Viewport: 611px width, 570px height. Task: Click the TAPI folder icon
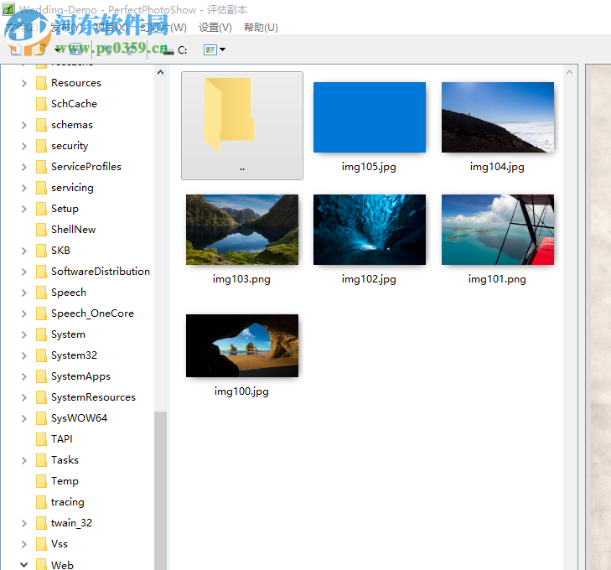(x=41, y=439)
